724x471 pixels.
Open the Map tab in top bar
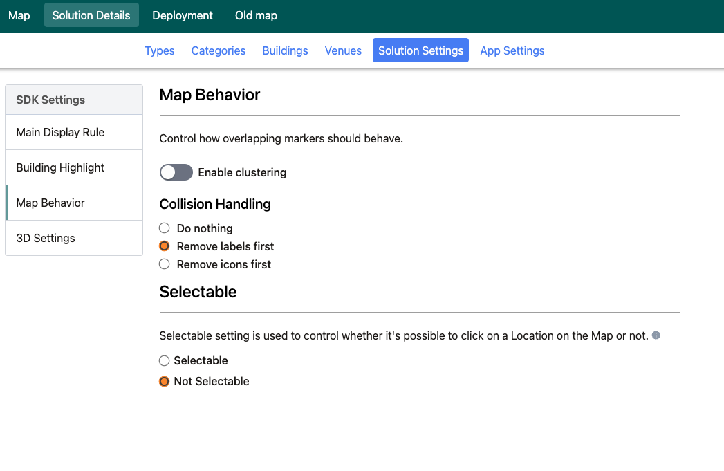tap(19, 15)
